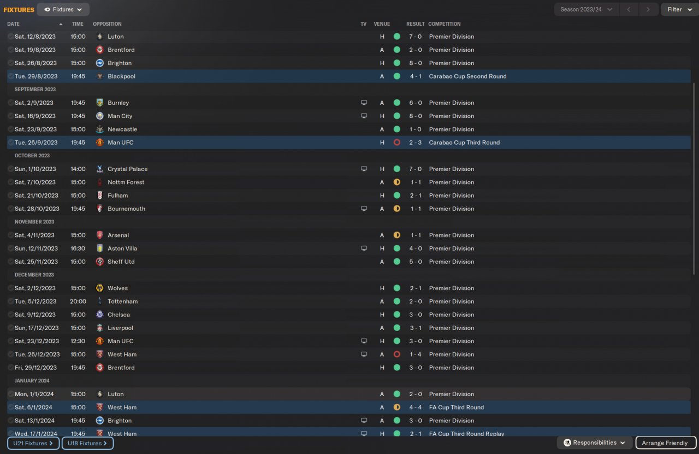Viewport: 699px width, 454px height.
Task: Click the Arsenal club crest icon
Action: 99,235
